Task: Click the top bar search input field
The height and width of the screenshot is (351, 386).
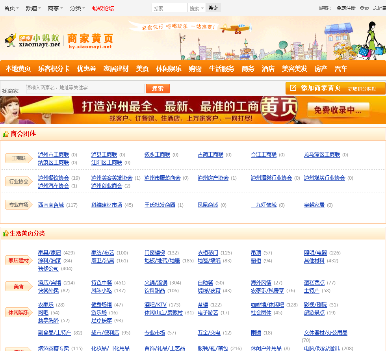Action: (x=170, y=8)
